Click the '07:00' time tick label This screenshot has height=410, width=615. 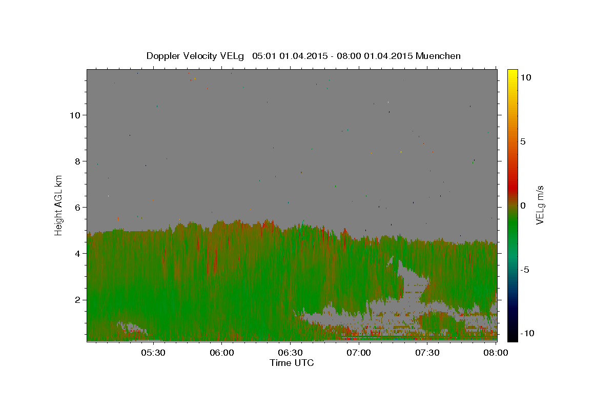point(359,353)
